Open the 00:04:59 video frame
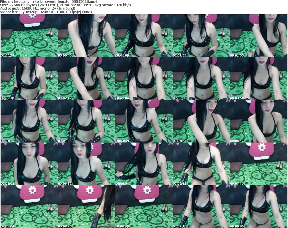Viewport: 288px width, 228px height. pos(144,121)
